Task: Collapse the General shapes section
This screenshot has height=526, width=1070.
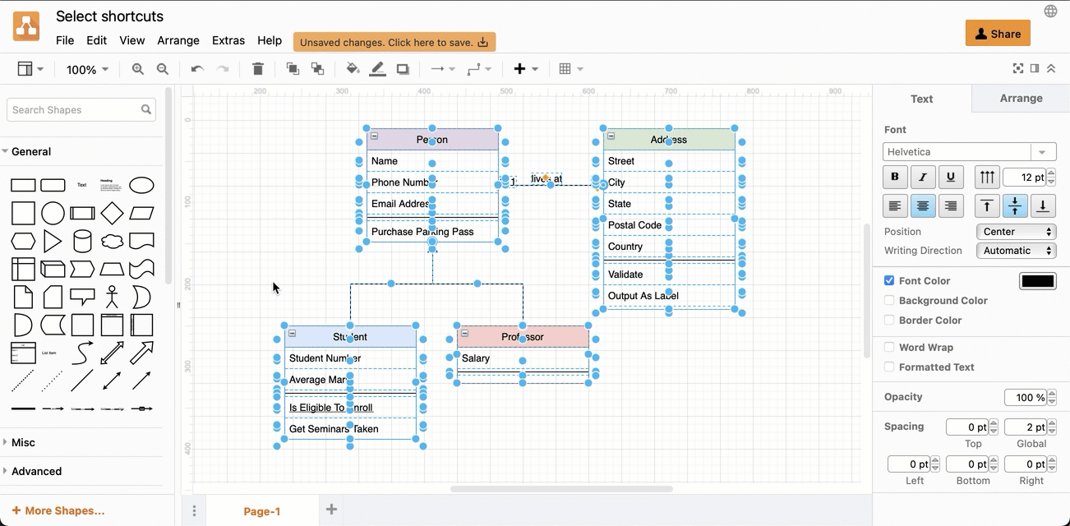Action: click(x=30, y=151)
